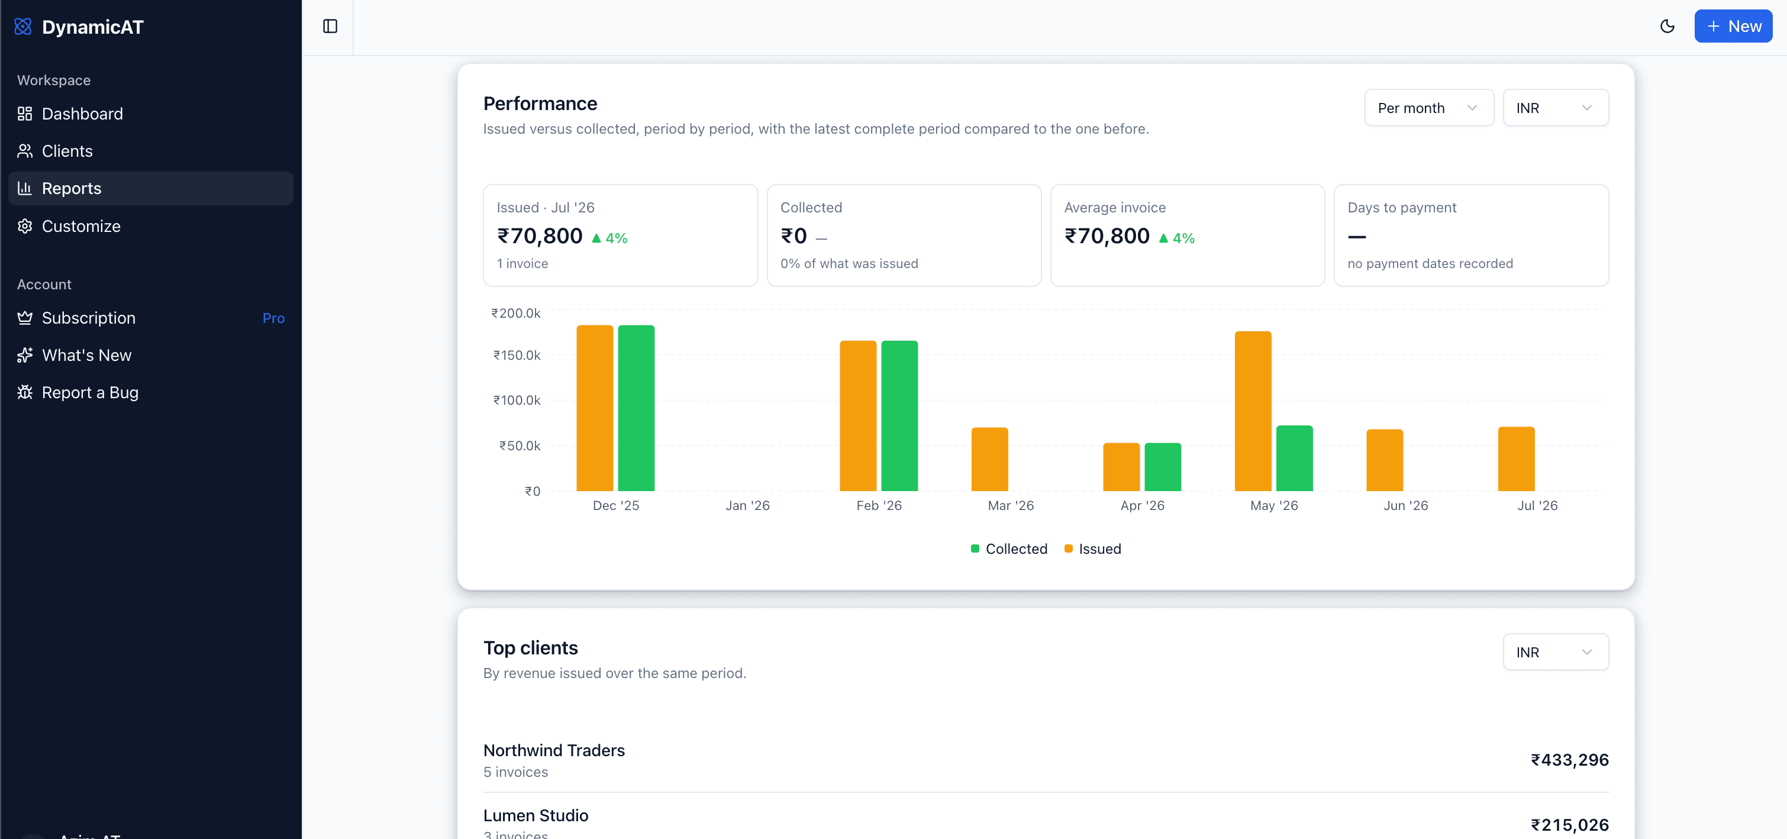Screen dimensions: 1787x839
Task: Click the Jul '26 Issued bar
Action: click(x=1517, y=459)
